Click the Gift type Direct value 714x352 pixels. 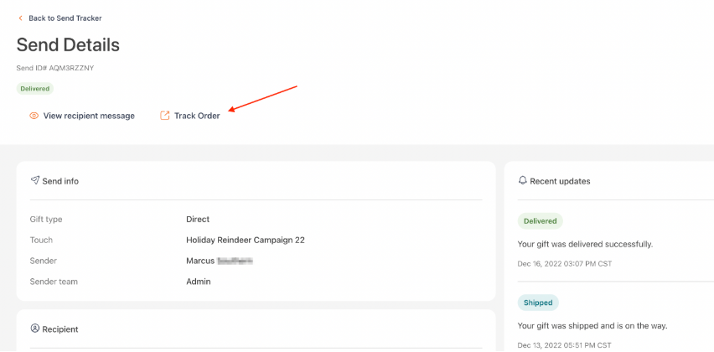pyautogui.click(x=198, y=219)
